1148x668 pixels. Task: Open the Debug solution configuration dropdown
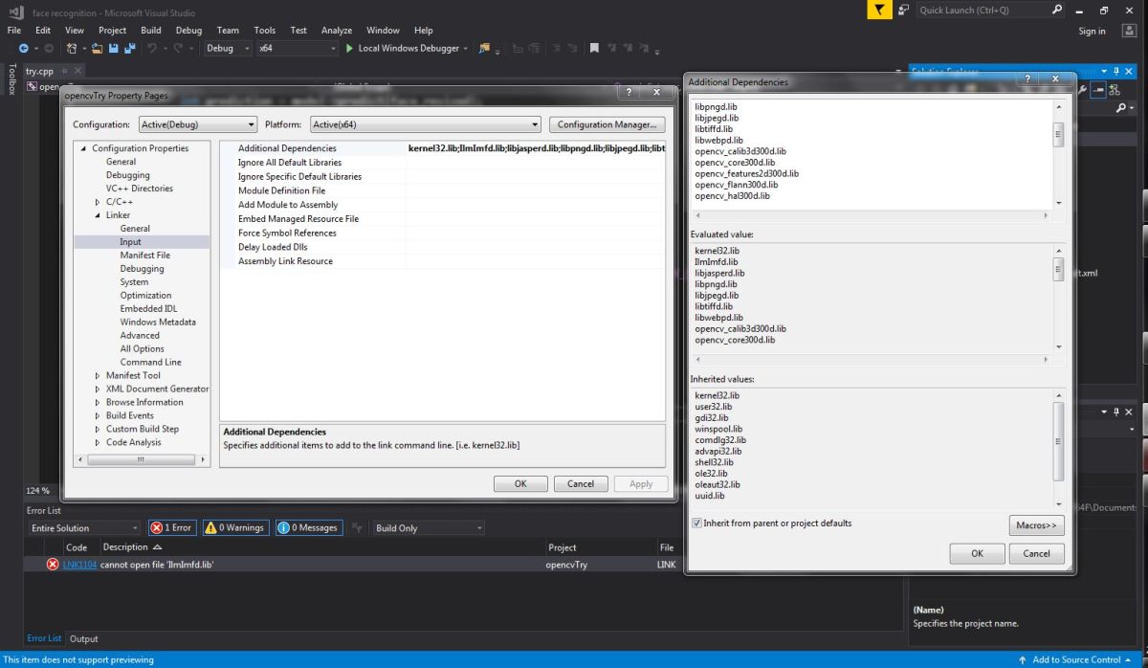pos(228,48)
